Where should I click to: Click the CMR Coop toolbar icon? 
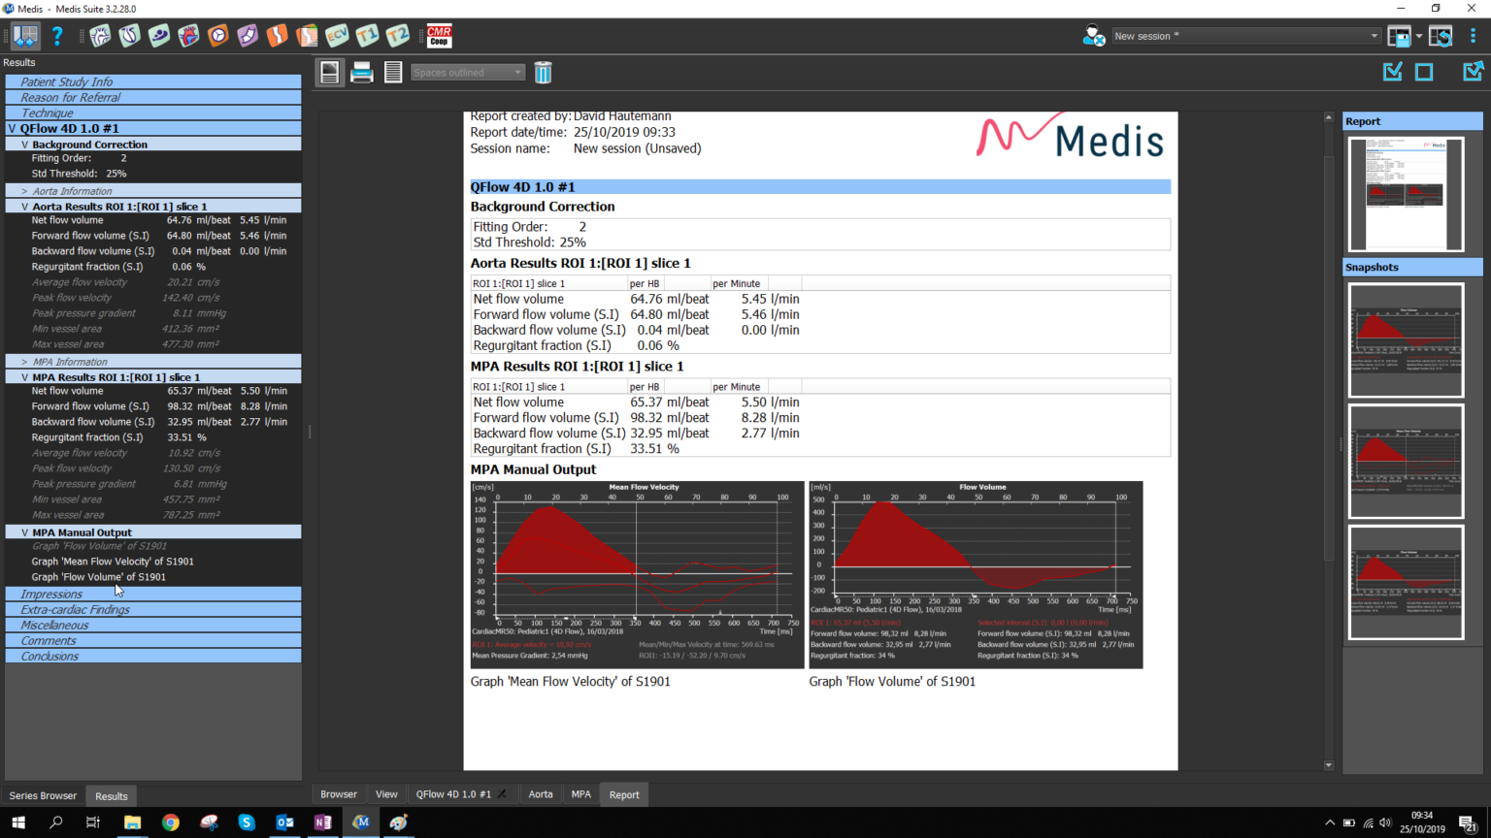(x=438, y=35)
